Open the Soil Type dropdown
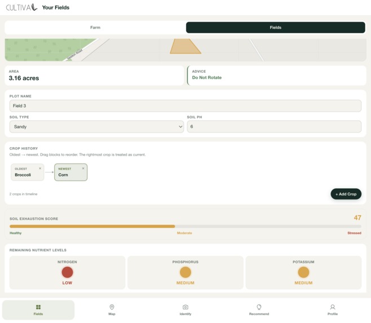 pos(96,127)
